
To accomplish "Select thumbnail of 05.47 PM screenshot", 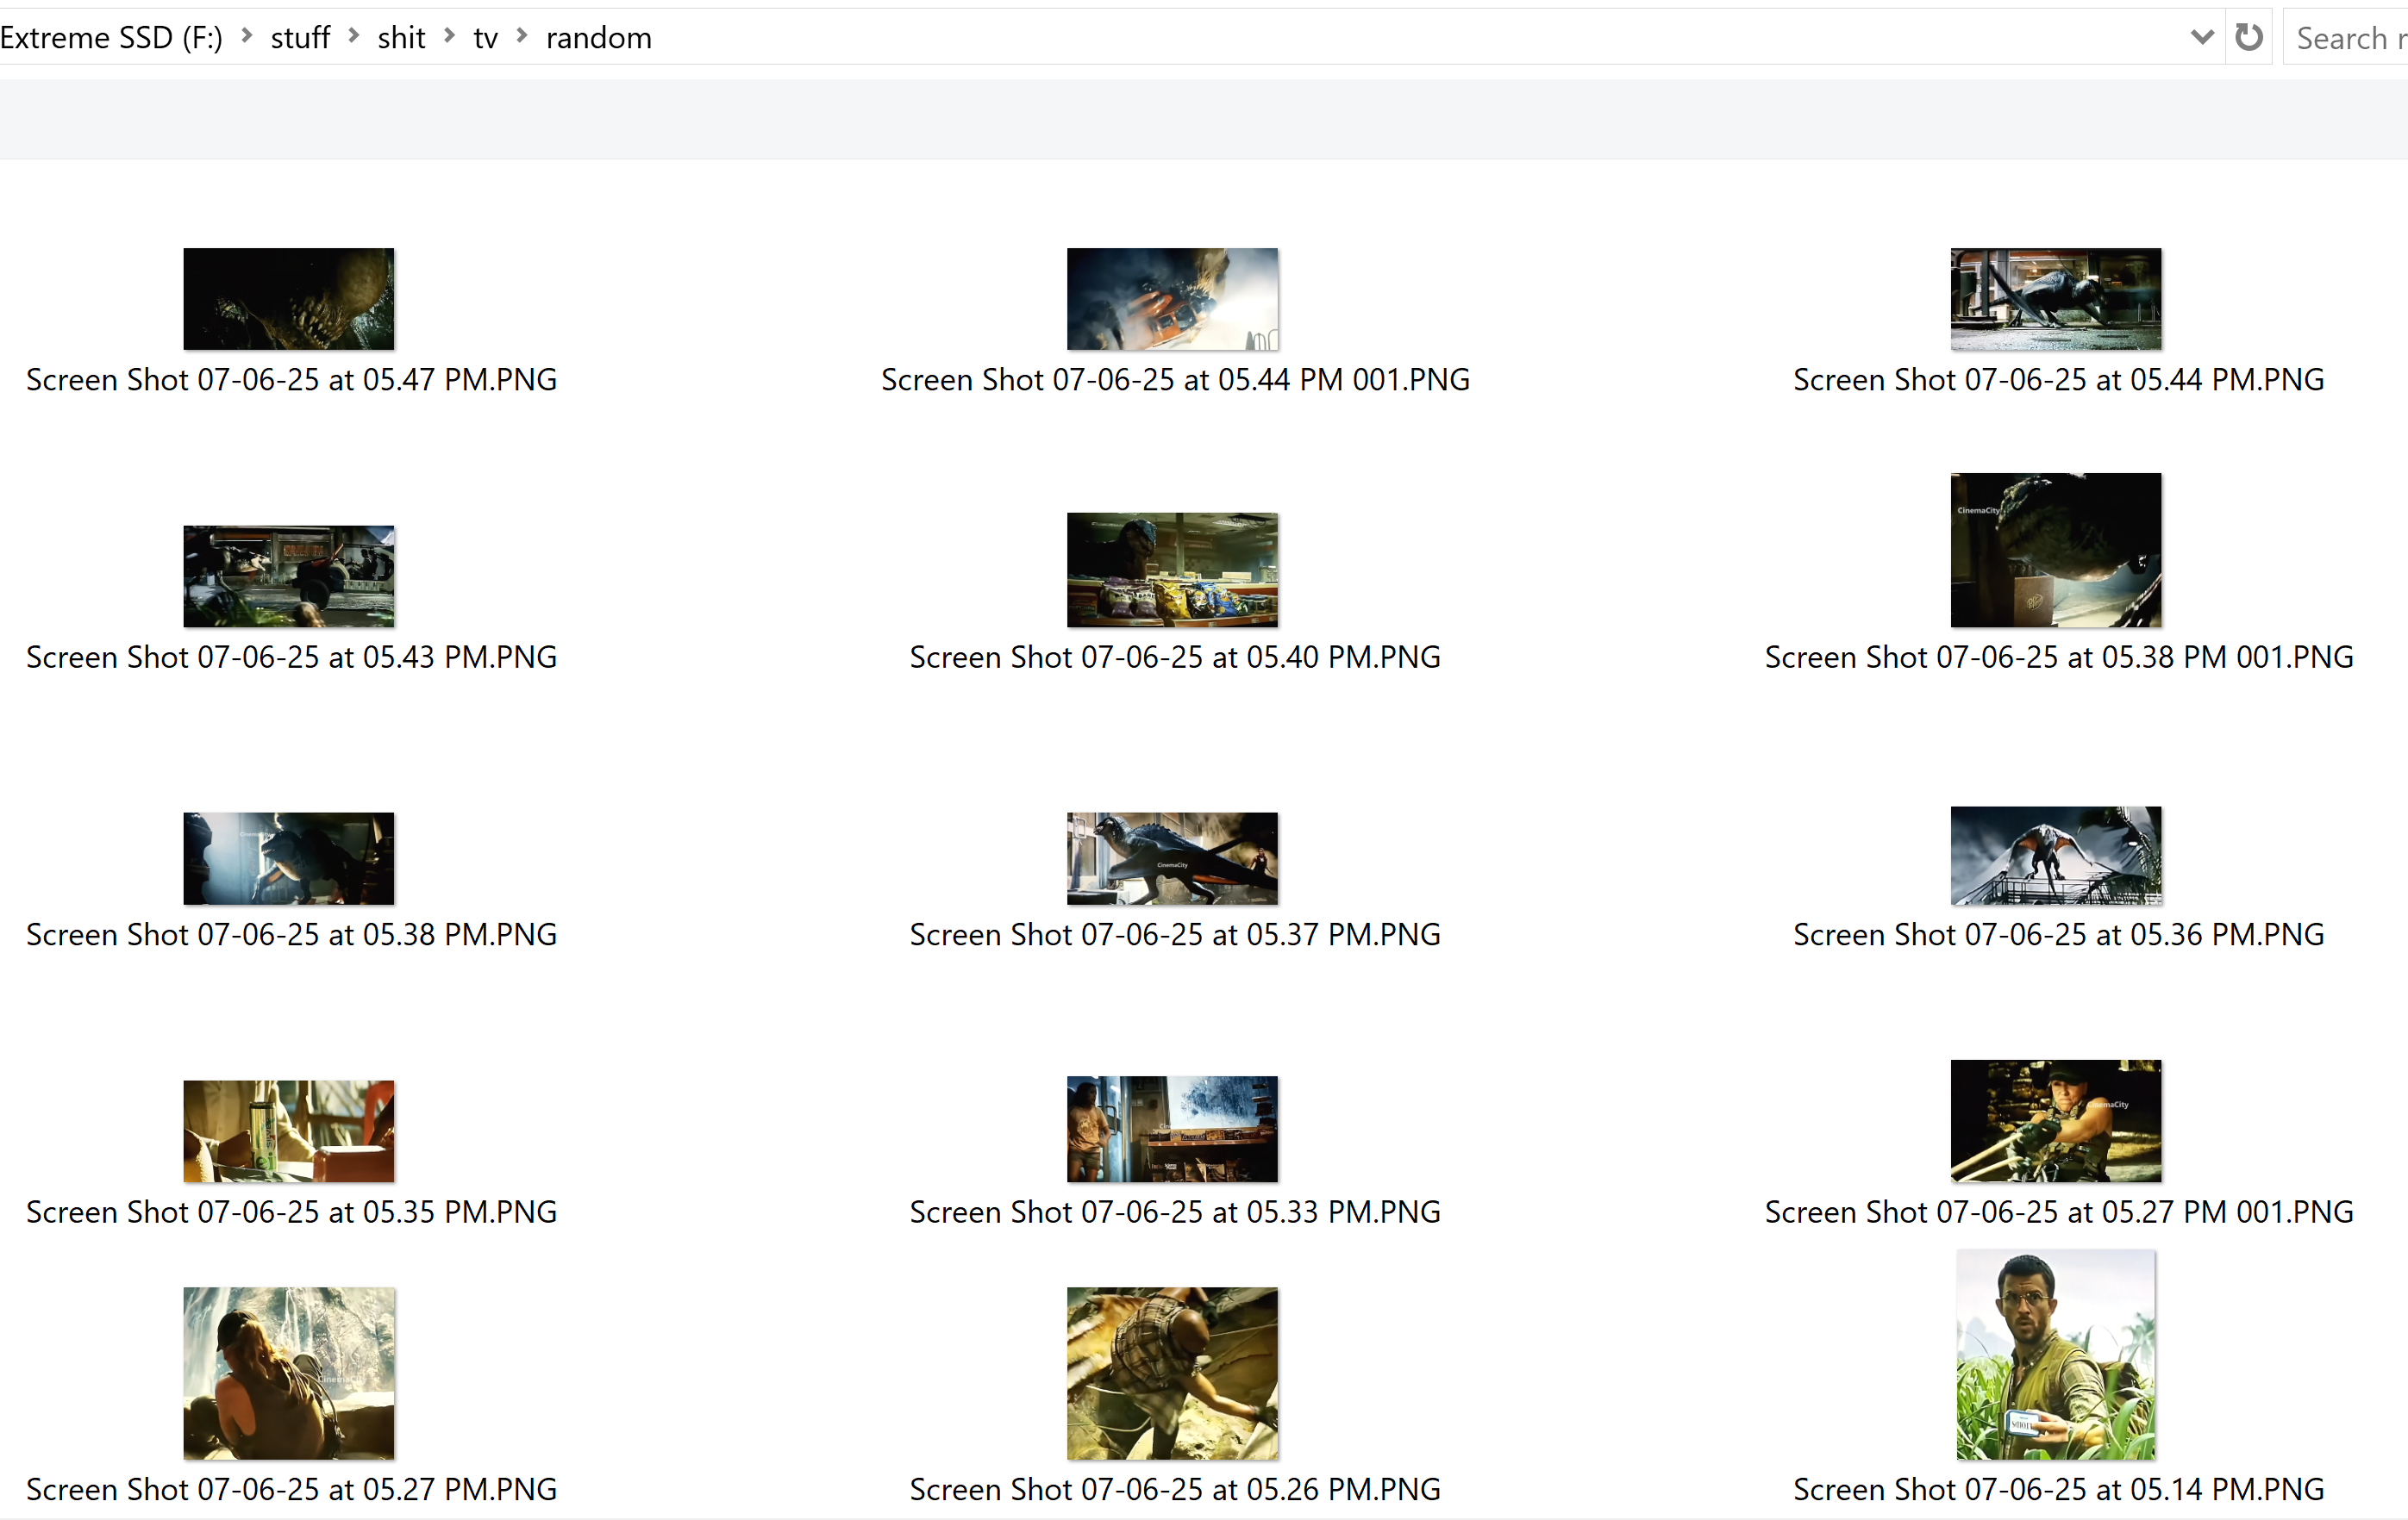I will point(289,299).
